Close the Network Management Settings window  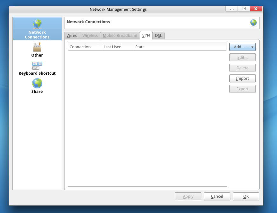coord(256,9)
